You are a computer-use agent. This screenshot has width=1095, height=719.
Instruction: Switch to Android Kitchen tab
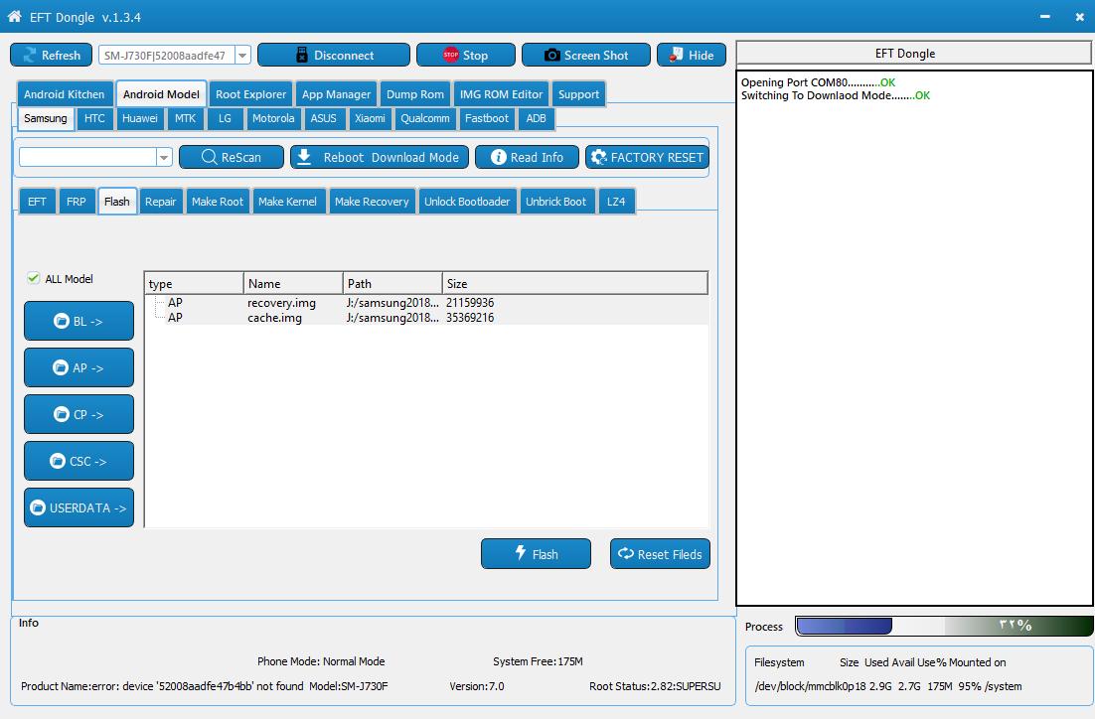coord(65,94)
